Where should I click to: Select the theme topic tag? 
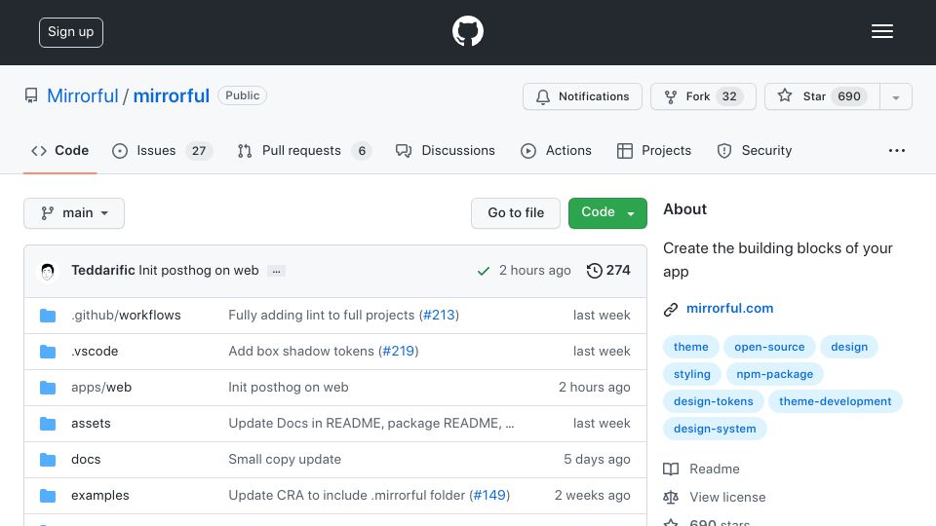pyautogui.click(x=690, y=347)
